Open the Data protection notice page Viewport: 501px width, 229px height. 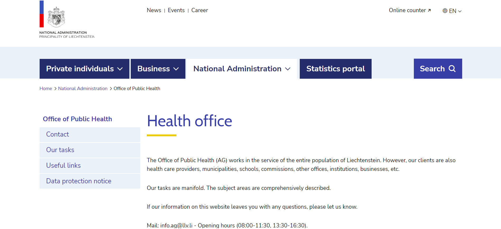coord(79,181)
